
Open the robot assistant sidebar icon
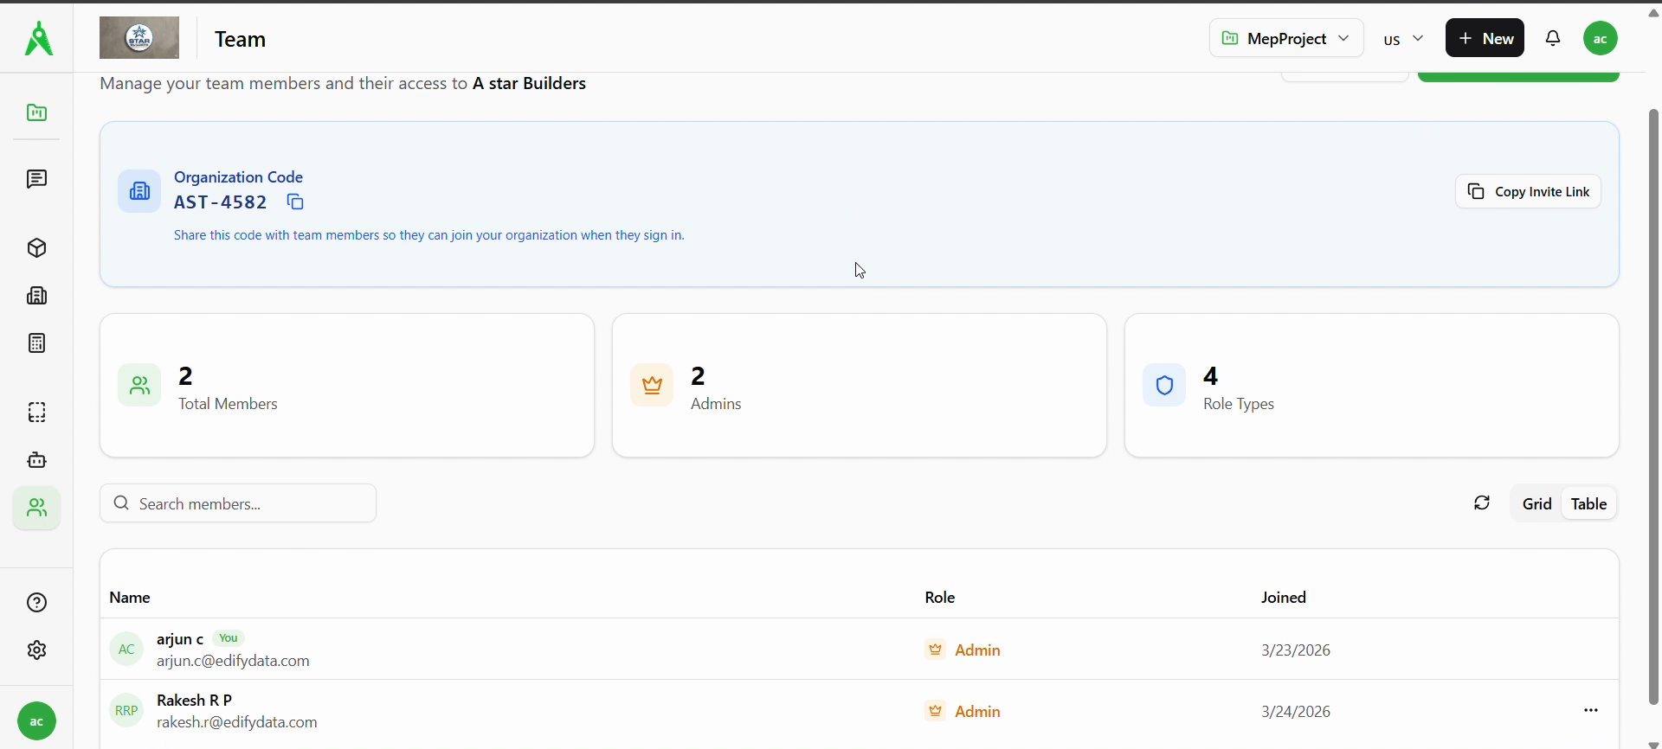pos(36,460)
